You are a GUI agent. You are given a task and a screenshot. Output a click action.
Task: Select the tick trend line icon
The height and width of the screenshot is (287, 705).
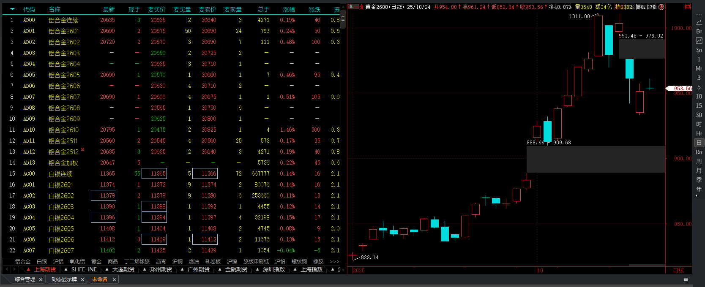tap(699, 22)
